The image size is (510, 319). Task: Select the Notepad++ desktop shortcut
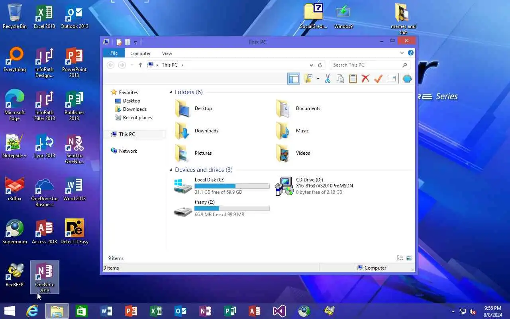tap(15, 146)
